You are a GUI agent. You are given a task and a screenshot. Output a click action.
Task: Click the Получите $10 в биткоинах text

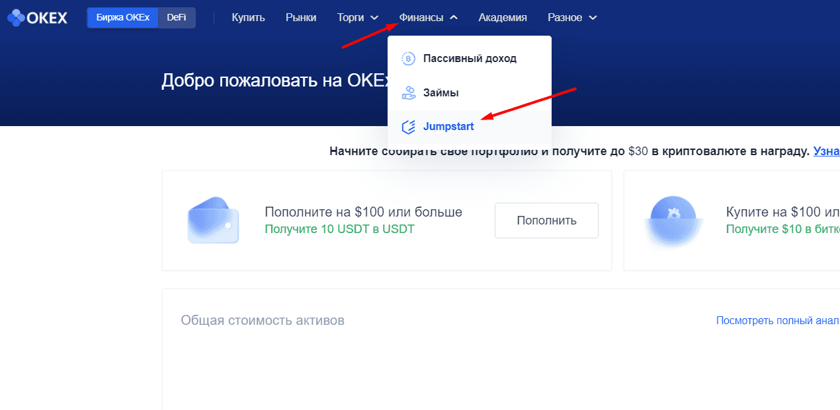(783, 229)
